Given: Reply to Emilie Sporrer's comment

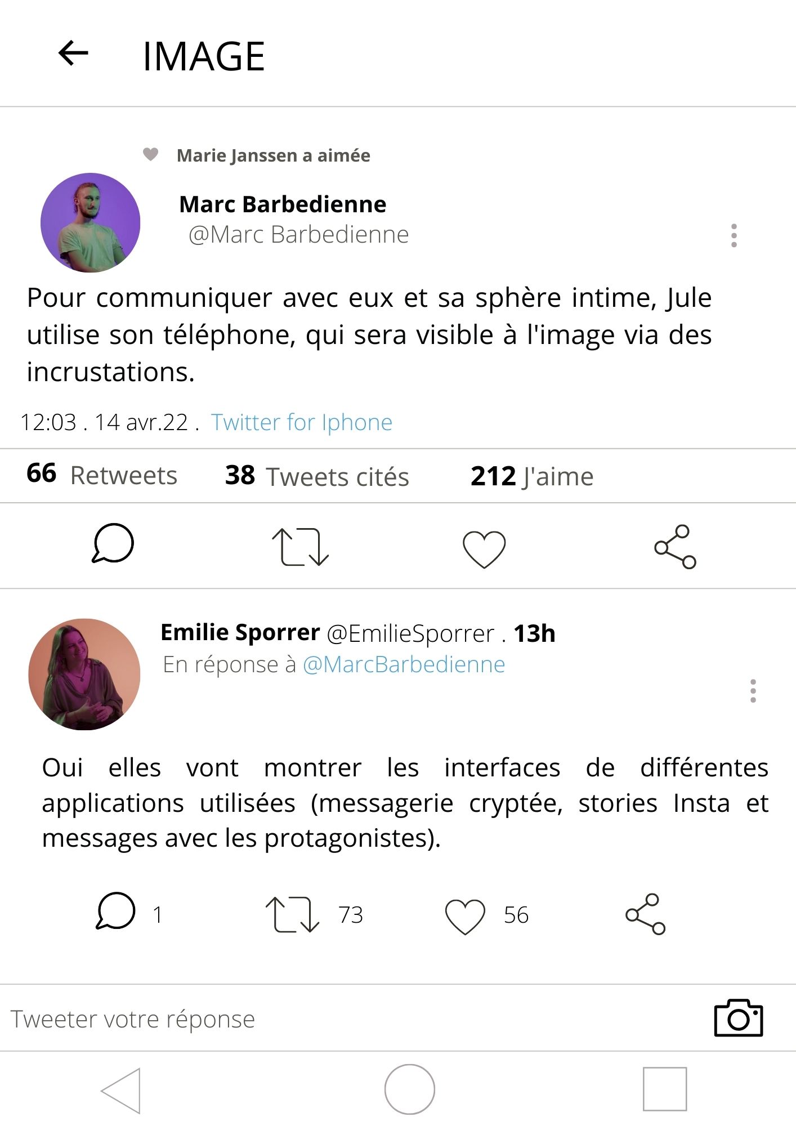Looking at the screenshot, I should pyautogui.click(x=116, y=911).
